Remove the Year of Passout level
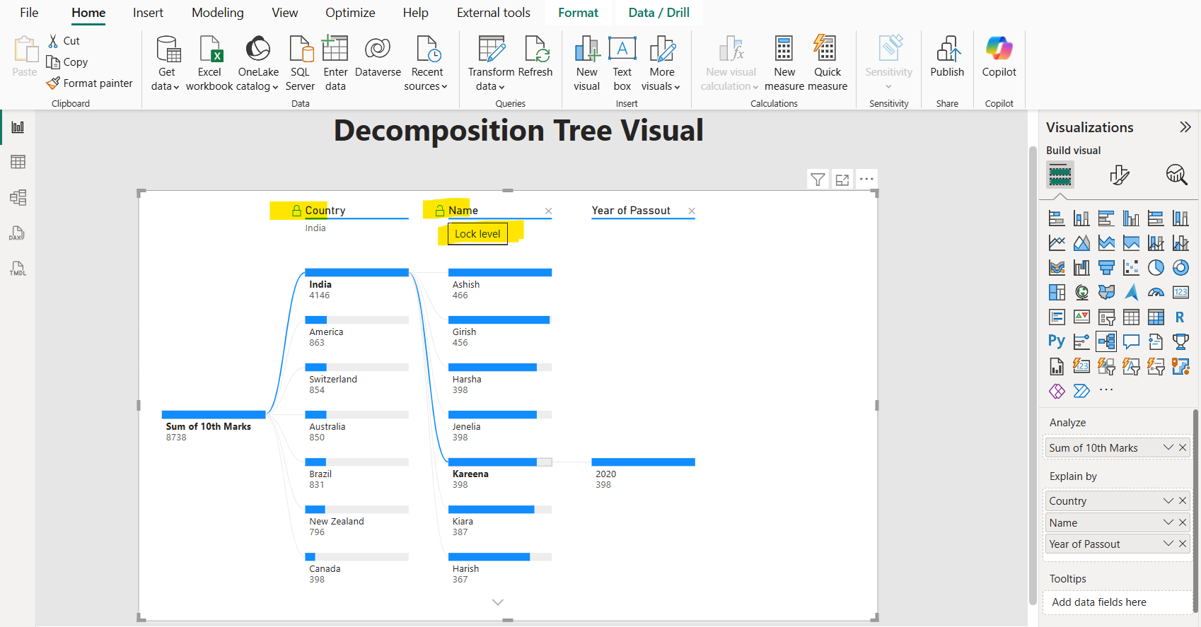Screen dimensions: 1201x627 (692, 211)
